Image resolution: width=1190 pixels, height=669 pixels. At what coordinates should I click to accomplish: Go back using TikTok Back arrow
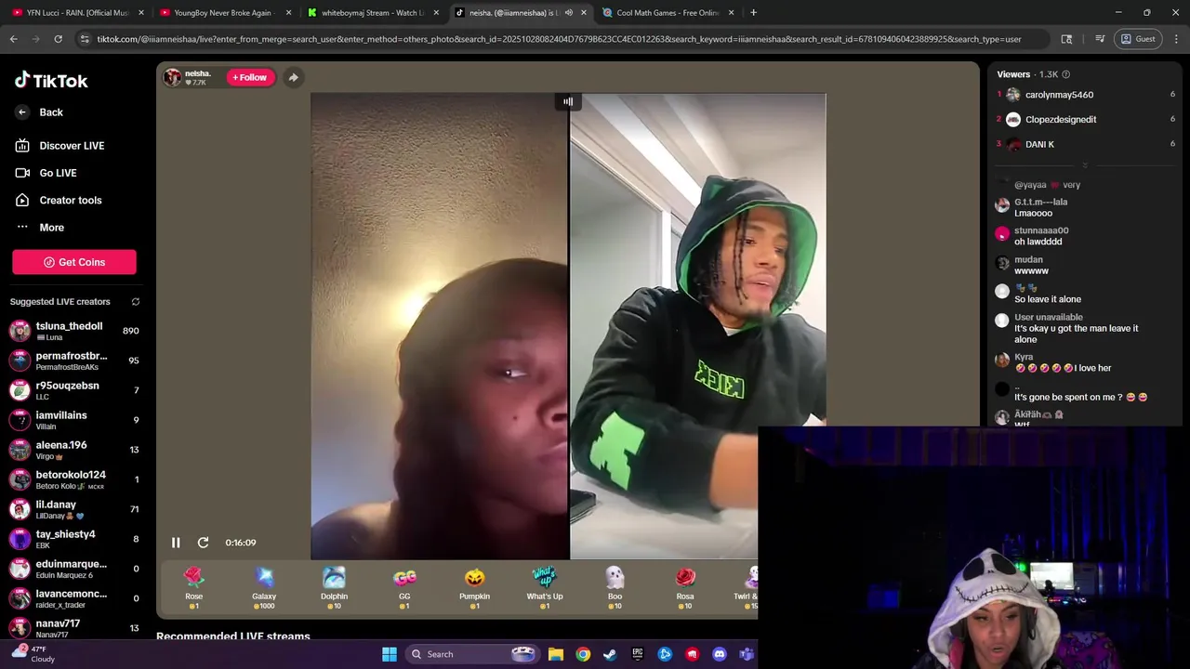39,112
